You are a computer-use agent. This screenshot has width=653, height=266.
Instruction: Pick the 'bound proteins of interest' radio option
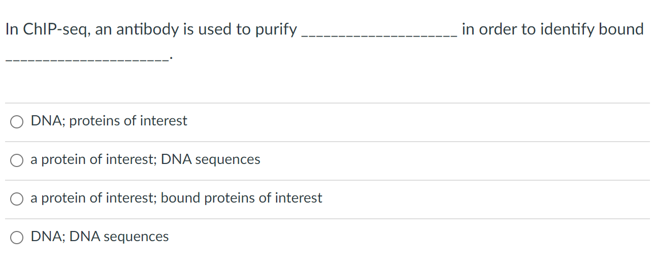[17, 199]
